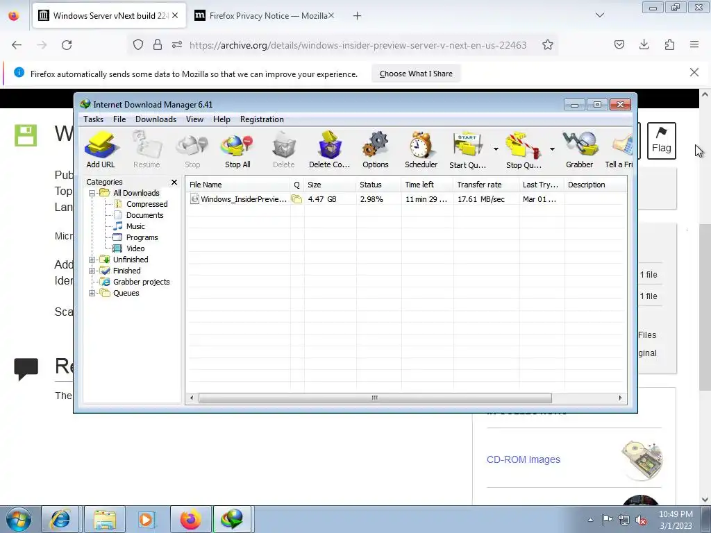The height and width of the screenshot is (533, 711).
Task: Go back in Firefox
Action: click(x=17, y=45)
